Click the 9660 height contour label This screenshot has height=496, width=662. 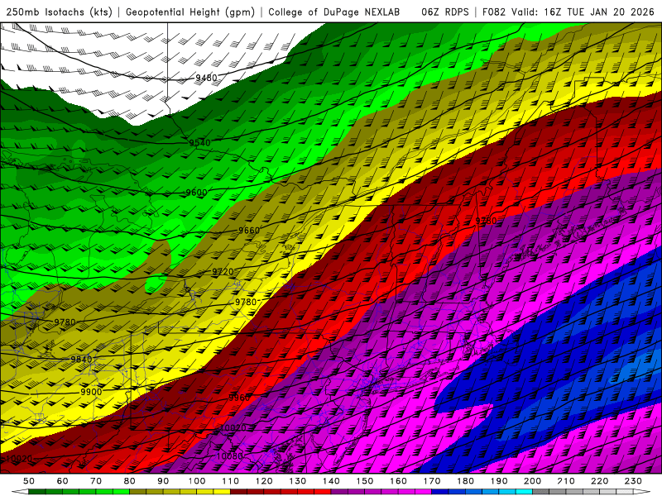point(249,231)
